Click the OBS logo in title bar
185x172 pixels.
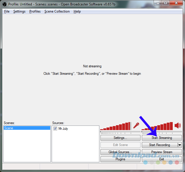pyautogui.click(x=5, y=4)
